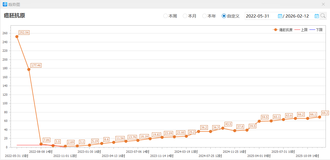Select the 本月 radio button

185,16
